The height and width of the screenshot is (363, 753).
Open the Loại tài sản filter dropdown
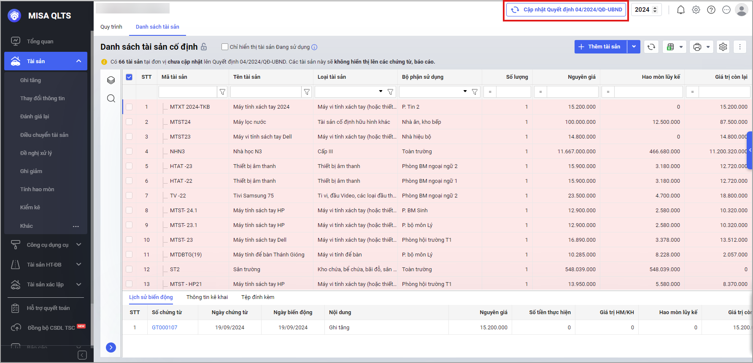(381, 91)
